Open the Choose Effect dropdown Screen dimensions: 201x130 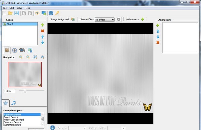(105, 20)
